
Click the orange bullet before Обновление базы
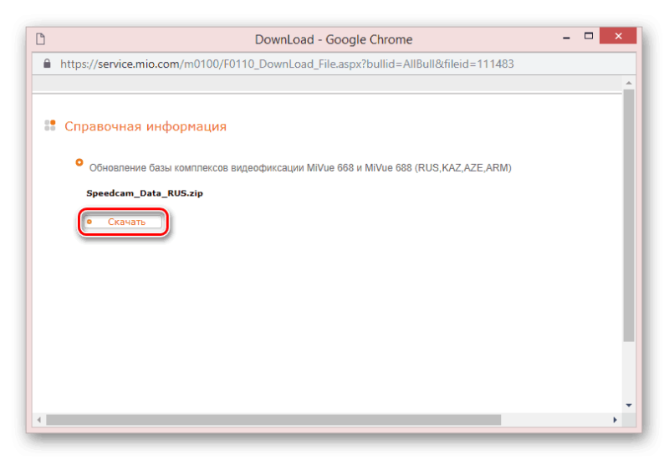(79, 162)
